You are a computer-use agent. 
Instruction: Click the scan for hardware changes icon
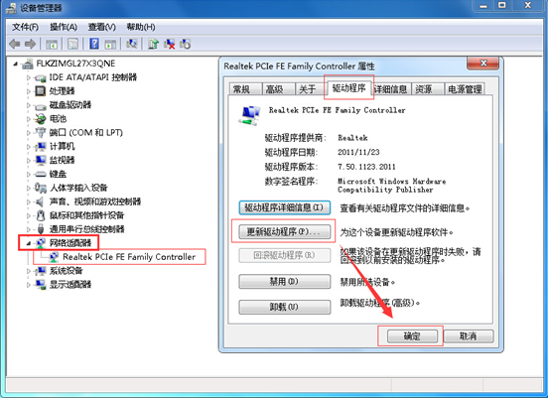pos(132,44)
